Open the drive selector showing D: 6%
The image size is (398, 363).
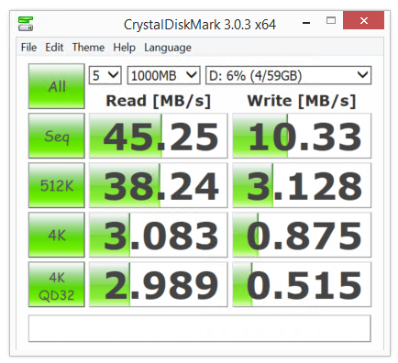[288, 75]
